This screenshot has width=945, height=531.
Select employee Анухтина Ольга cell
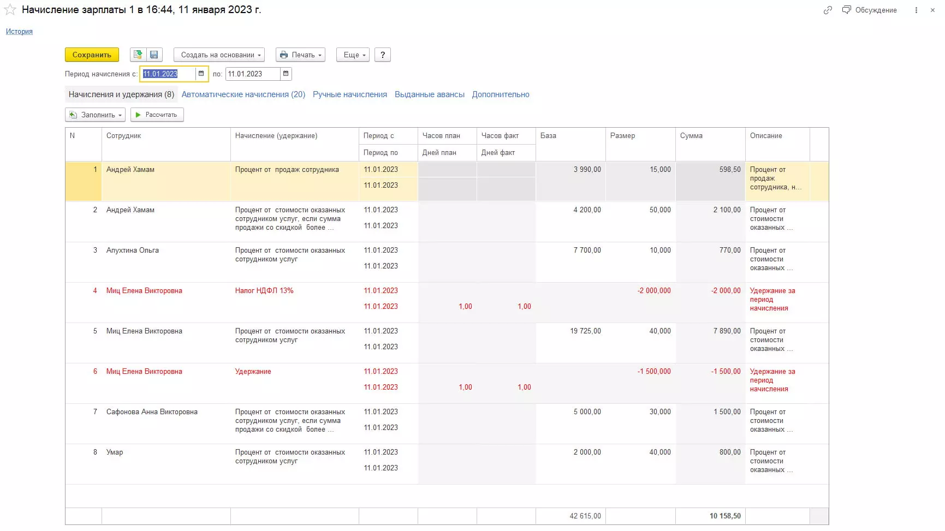[166, 262]
